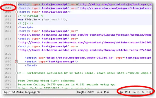The height and width of the screenshot is (98, 156).
Task: Click 'Hyper Text Markup Language file' in status bar
Action: click(21, 92)
